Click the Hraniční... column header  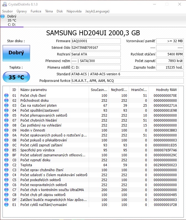pyautogui.click(x=139, y=90)
